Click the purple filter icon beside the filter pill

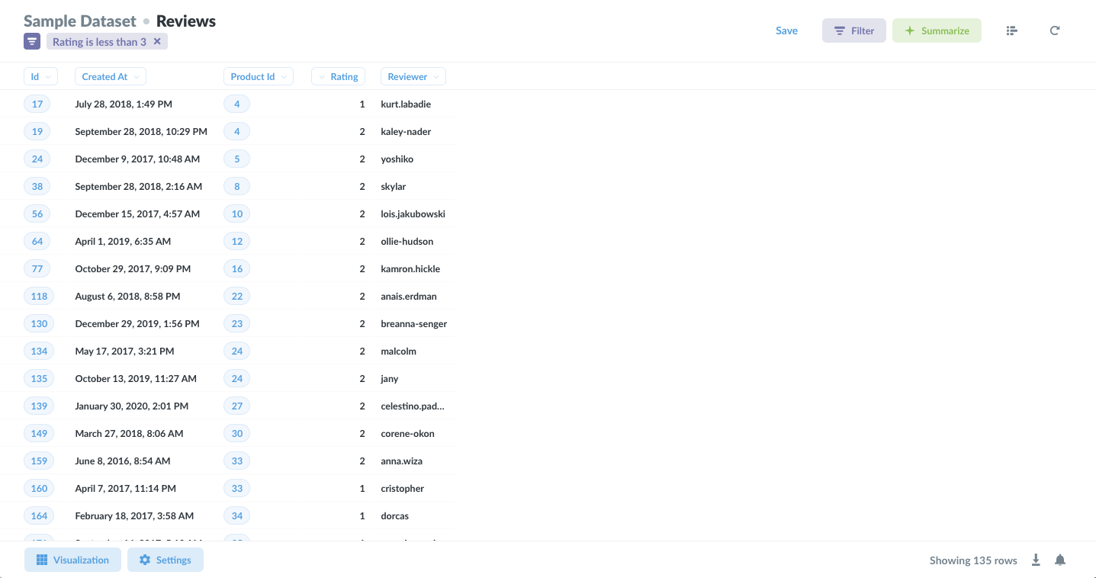(32, 42)
